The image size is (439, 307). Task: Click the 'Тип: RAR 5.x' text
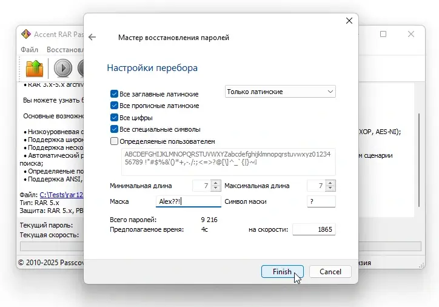coord(39,203)
